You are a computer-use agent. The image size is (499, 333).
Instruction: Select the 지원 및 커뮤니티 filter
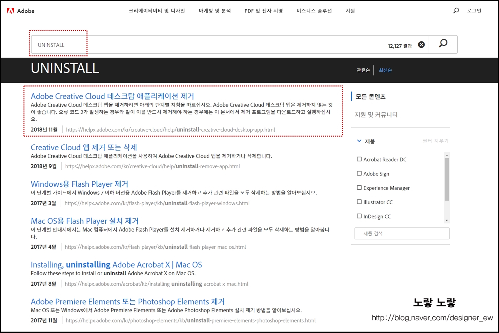(x=376, y=115)
